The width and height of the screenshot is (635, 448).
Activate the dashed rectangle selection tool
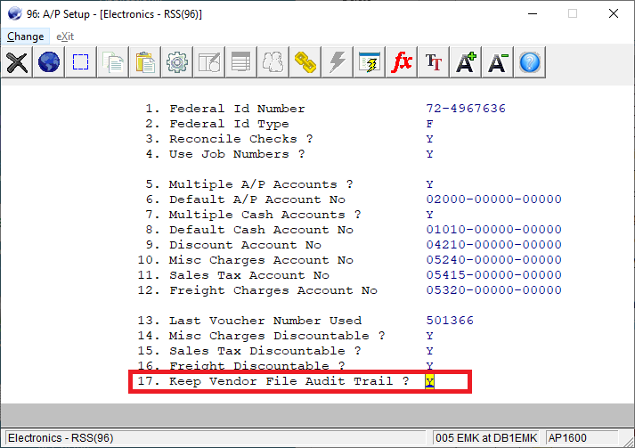pyautogui.click(x=80, y=62)
